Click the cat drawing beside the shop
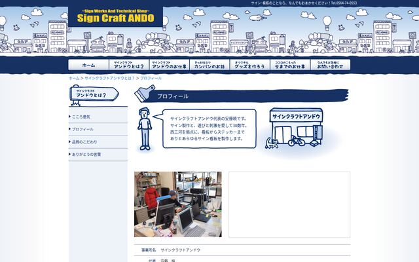Screen dimensions: 419x262 tap(272, 143)
